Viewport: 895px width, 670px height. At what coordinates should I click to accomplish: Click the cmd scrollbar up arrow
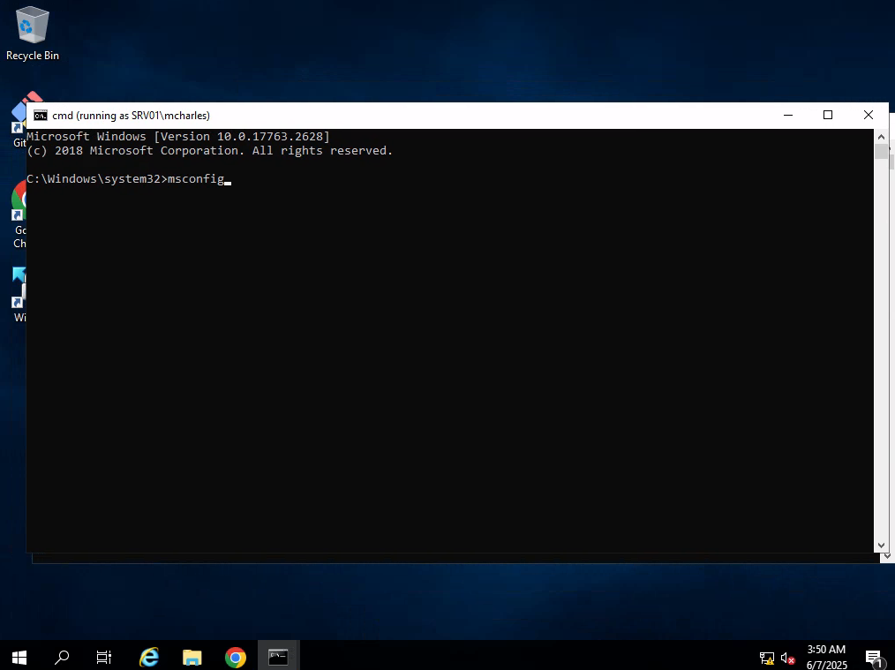click(881, 136)
